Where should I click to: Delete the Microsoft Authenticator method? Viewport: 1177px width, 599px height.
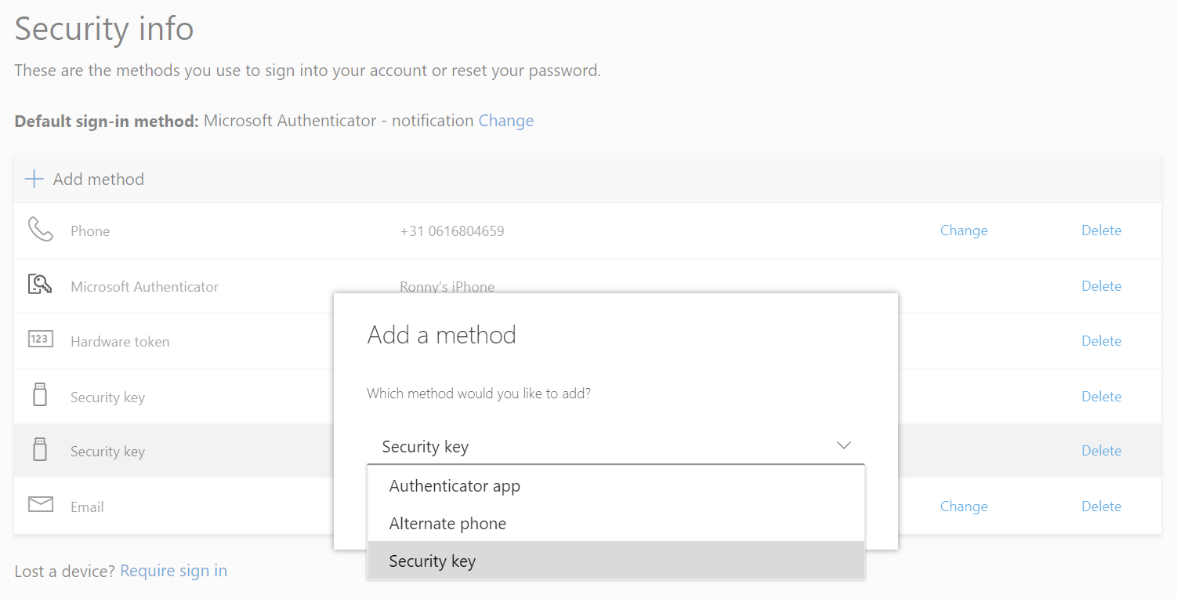[x=1101, y=286]
